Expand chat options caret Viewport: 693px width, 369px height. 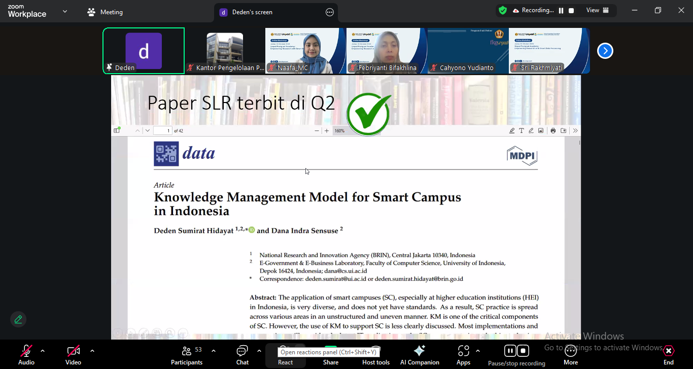pos(259,351)
